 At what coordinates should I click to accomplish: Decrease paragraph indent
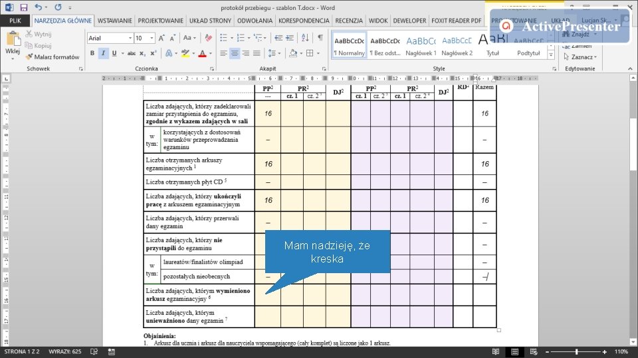tap(278, 38)
